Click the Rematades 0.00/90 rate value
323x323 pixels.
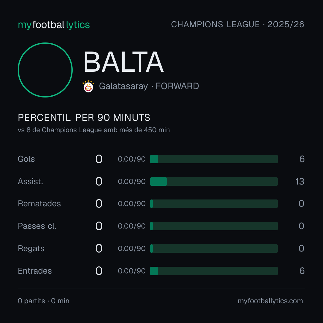(132, 204)
